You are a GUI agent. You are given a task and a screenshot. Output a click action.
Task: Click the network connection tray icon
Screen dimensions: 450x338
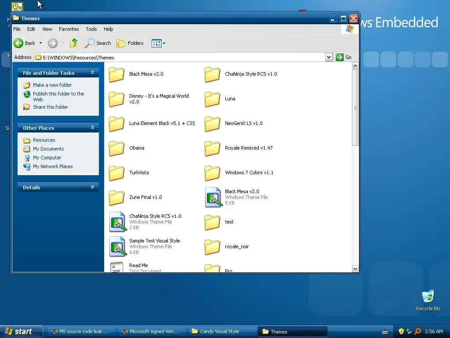pyautogui.click(x=409, y=331)
